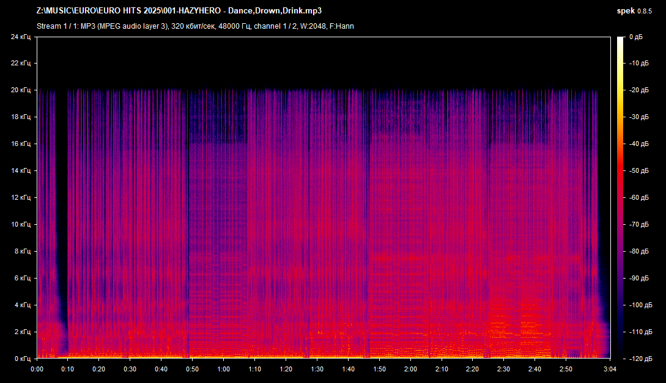The width and height of the screenshot is (666, 383).
Task: Click the -120 дБ level scale label
Action: pyautogui.click(x=640, y=359)
